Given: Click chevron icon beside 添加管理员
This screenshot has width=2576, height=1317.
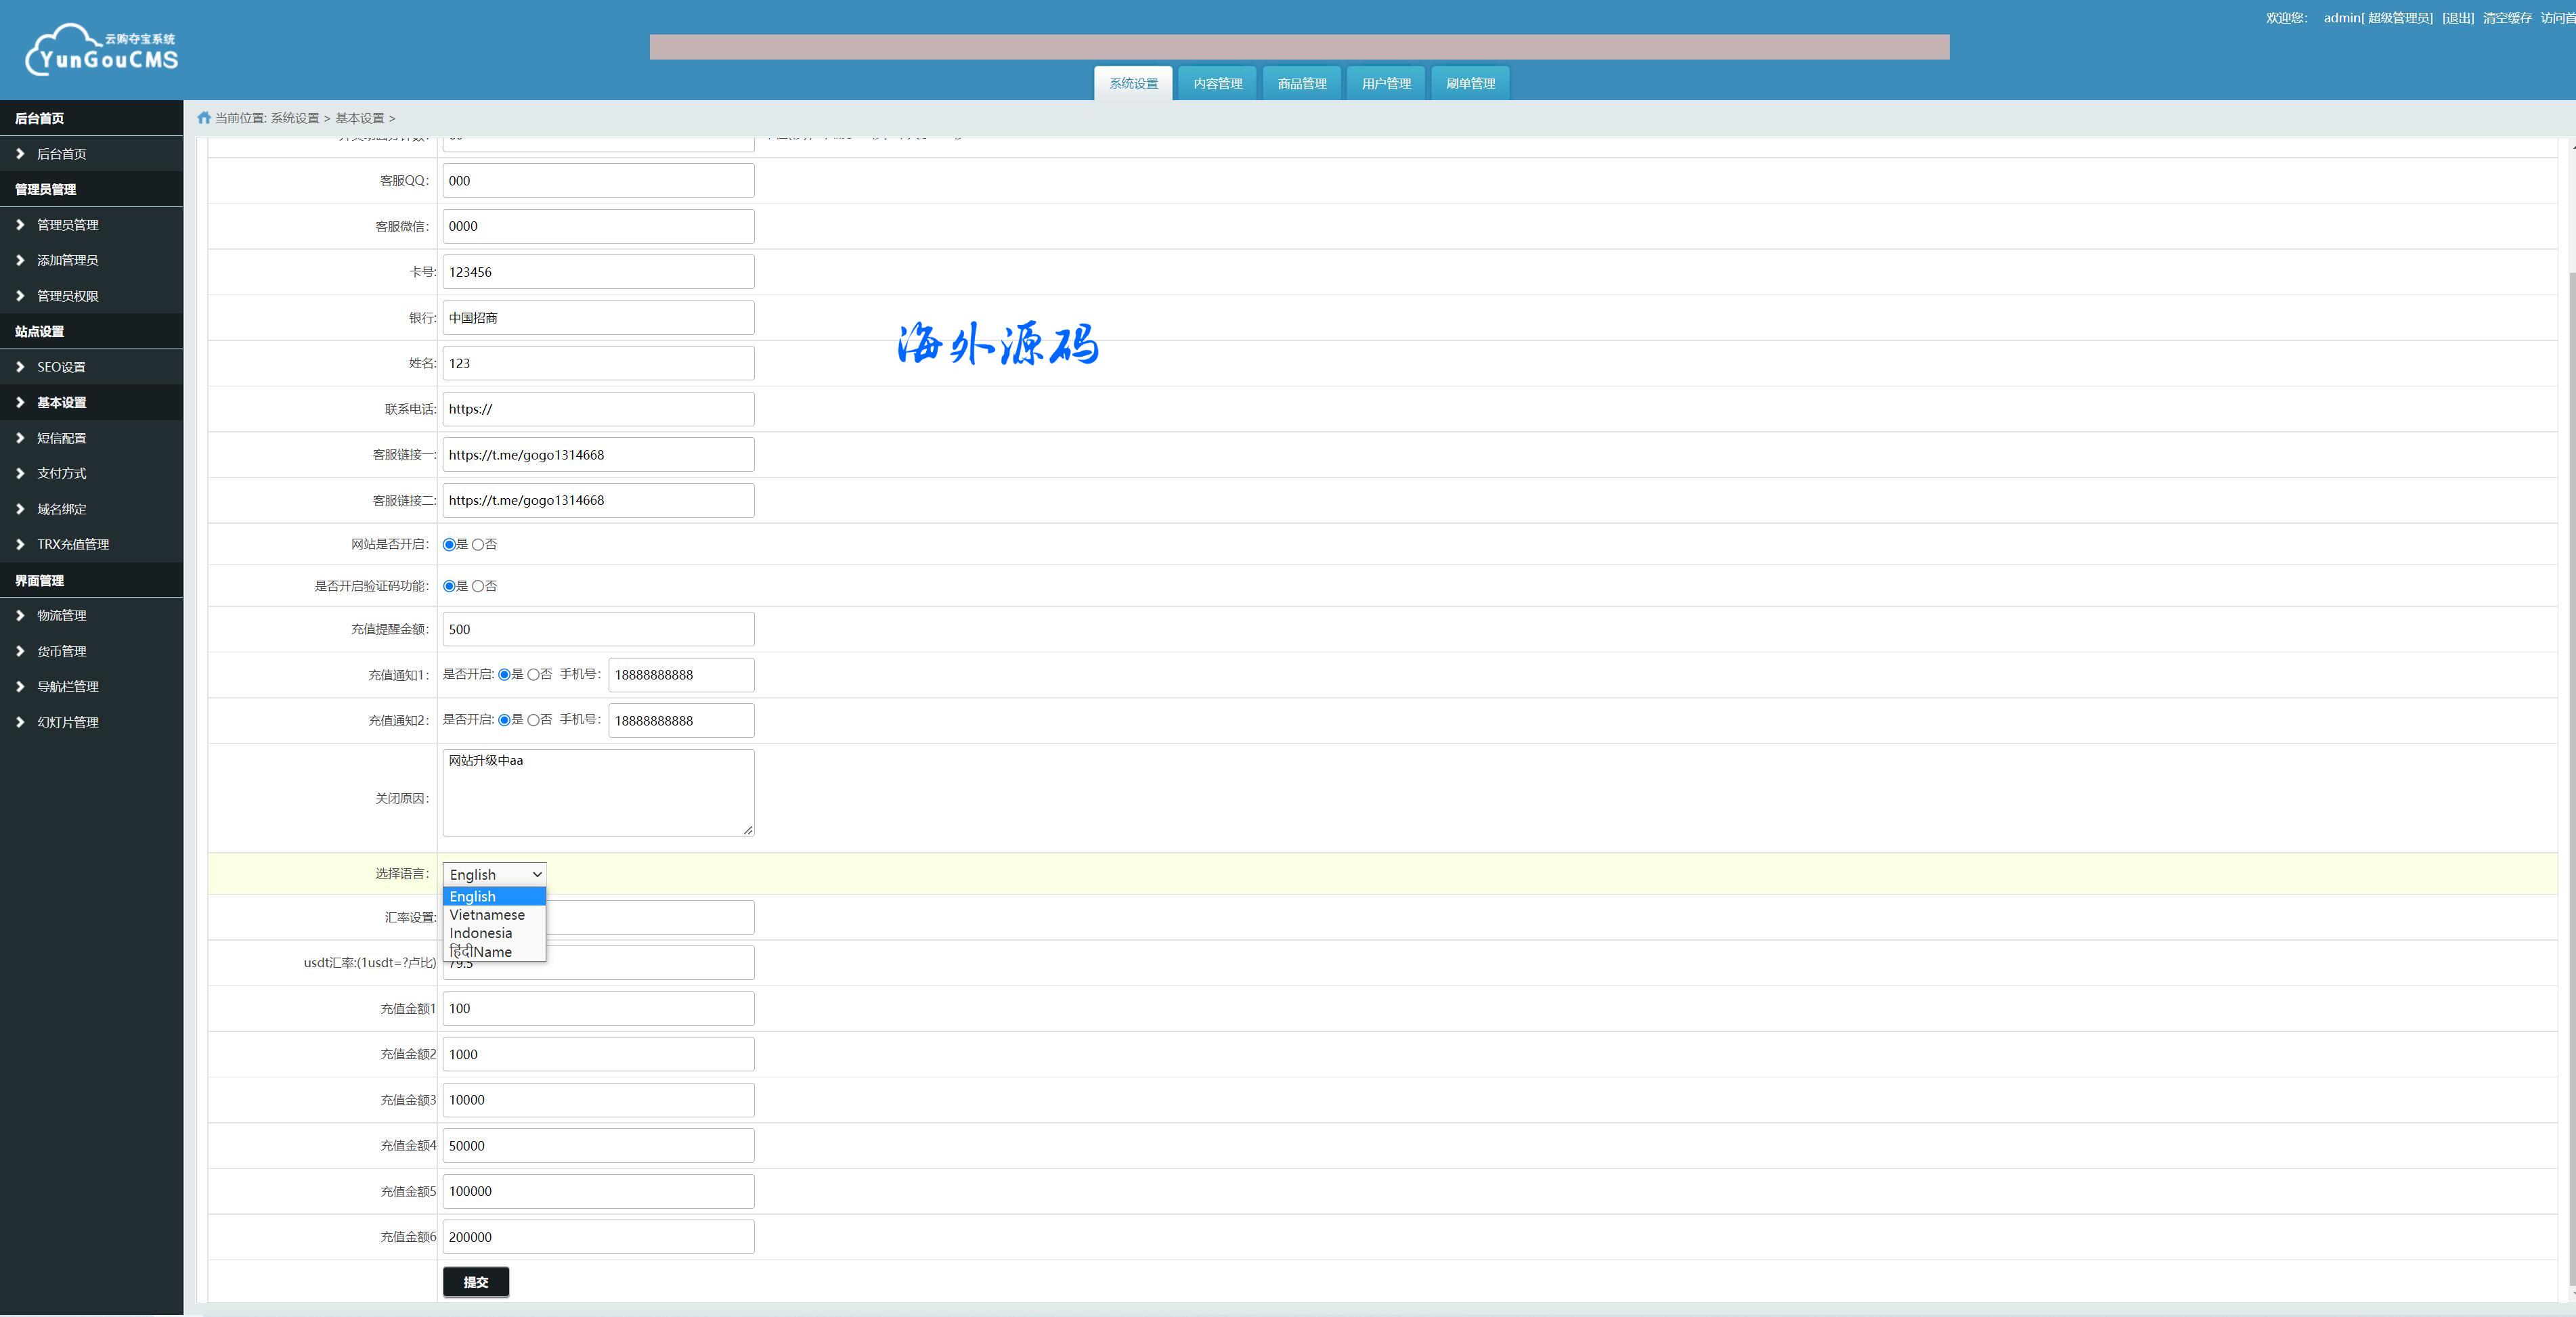Looking at the screenshot, I should tap(20, 260).
